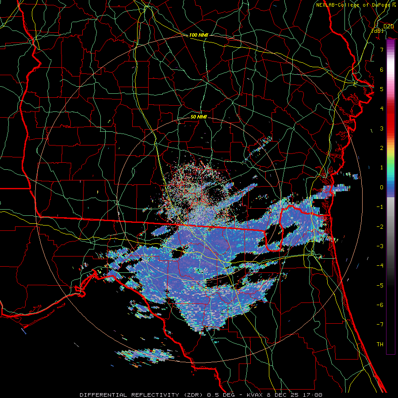Click the DZD legend title
Image resolution: width=398 pixels, height=398 pixels.
[x=388, y=27]
